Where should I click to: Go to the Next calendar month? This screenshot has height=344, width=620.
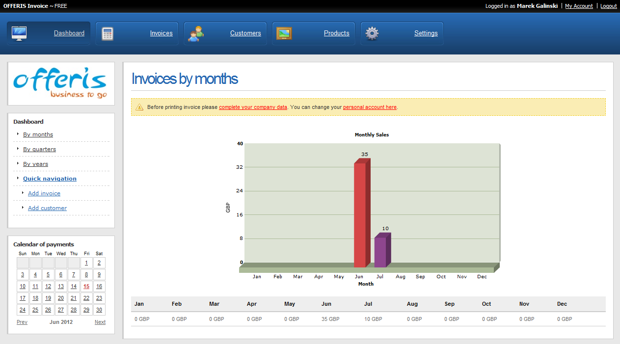100,322
